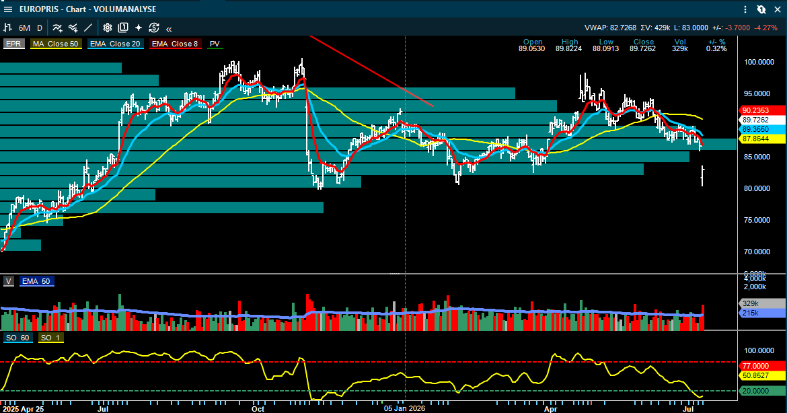Click the EUROPRIS - Chart - VOLUMANALYSE title
This screenshot has width=787, height=413.
[88, 9]
